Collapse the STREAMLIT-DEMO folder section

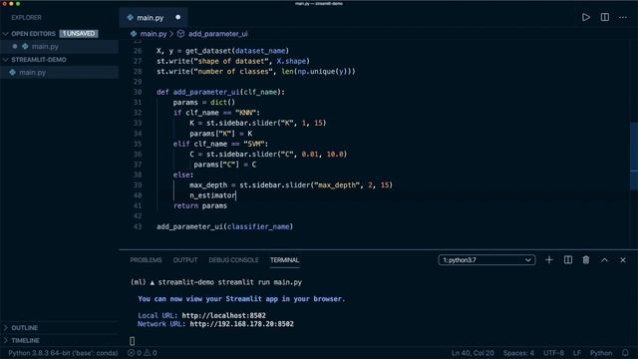[x=5, y=60]
